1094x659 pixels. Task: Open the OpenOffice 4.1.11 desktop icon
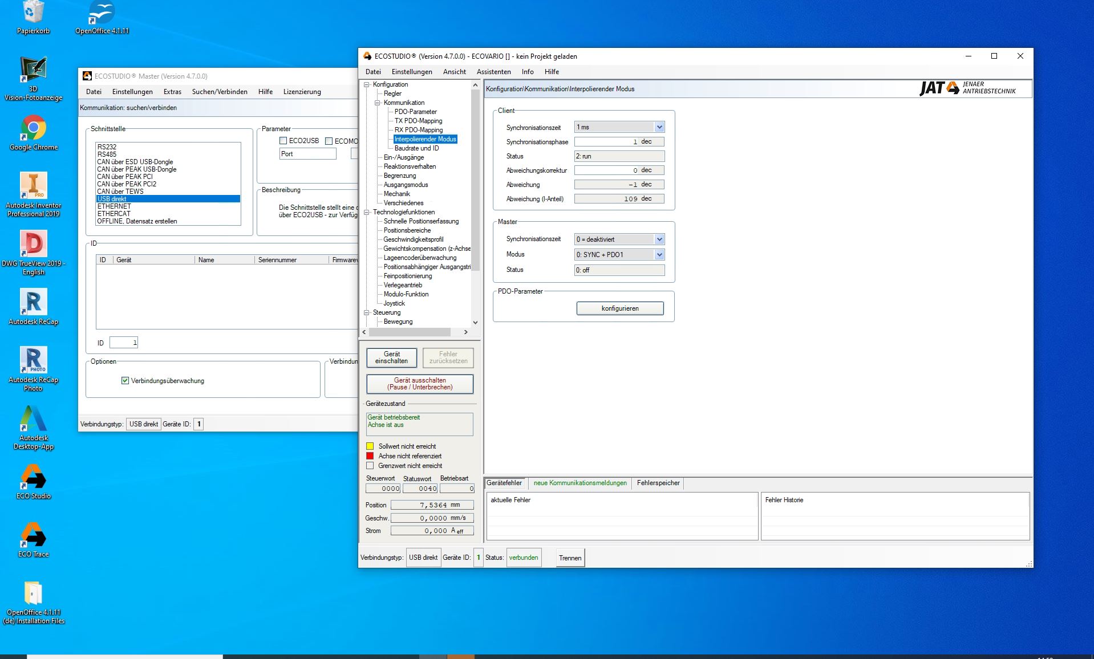click(102, 17)
